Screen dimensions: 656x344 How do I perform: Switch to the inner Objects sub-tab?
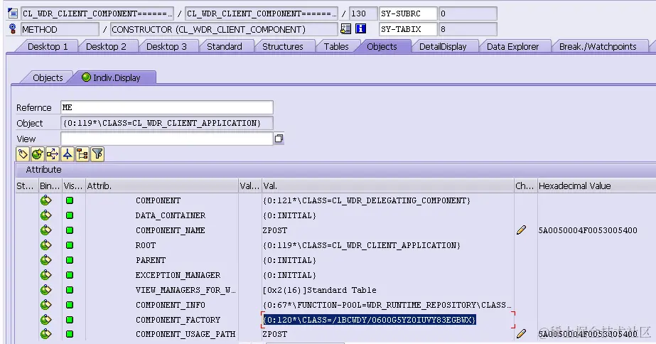click(x=48, y=78)
